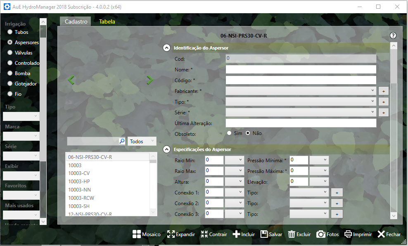Select the Tubos radio option
408x246 pixels.
click(10, 32)
